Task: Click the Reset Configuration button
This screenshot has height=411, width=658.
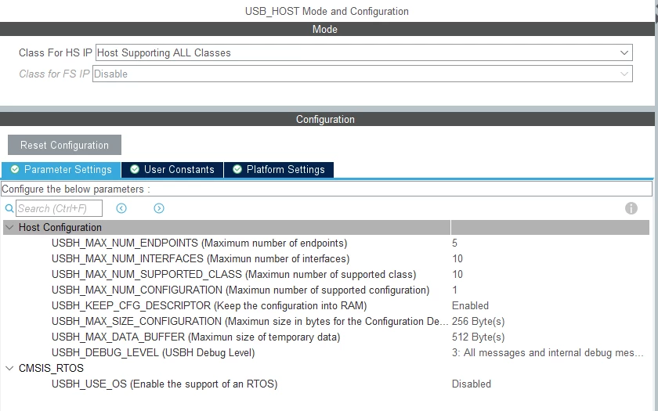Action: click(x=64, y=145)
